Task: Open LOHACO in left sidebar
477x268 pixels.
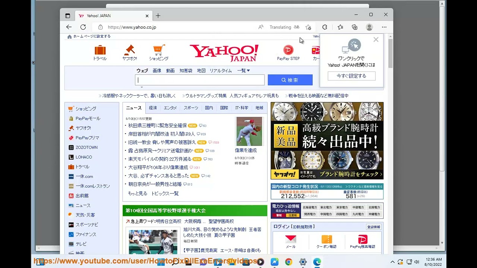Action: [x=80, y=157]
